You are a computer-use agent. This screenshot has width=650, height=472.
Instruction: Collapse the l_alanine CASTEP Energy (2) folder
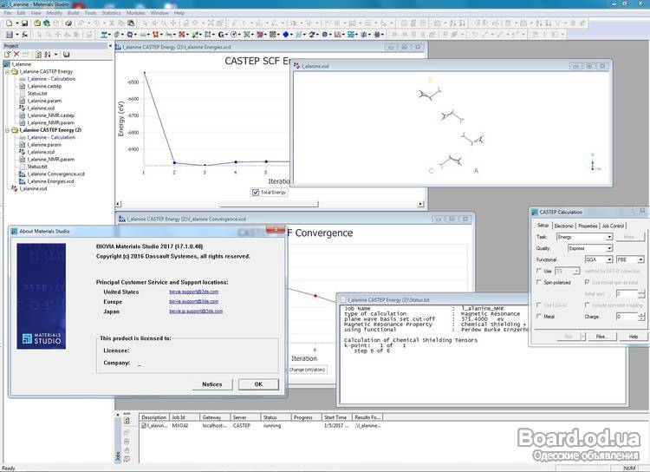click(x=7, y=130)
